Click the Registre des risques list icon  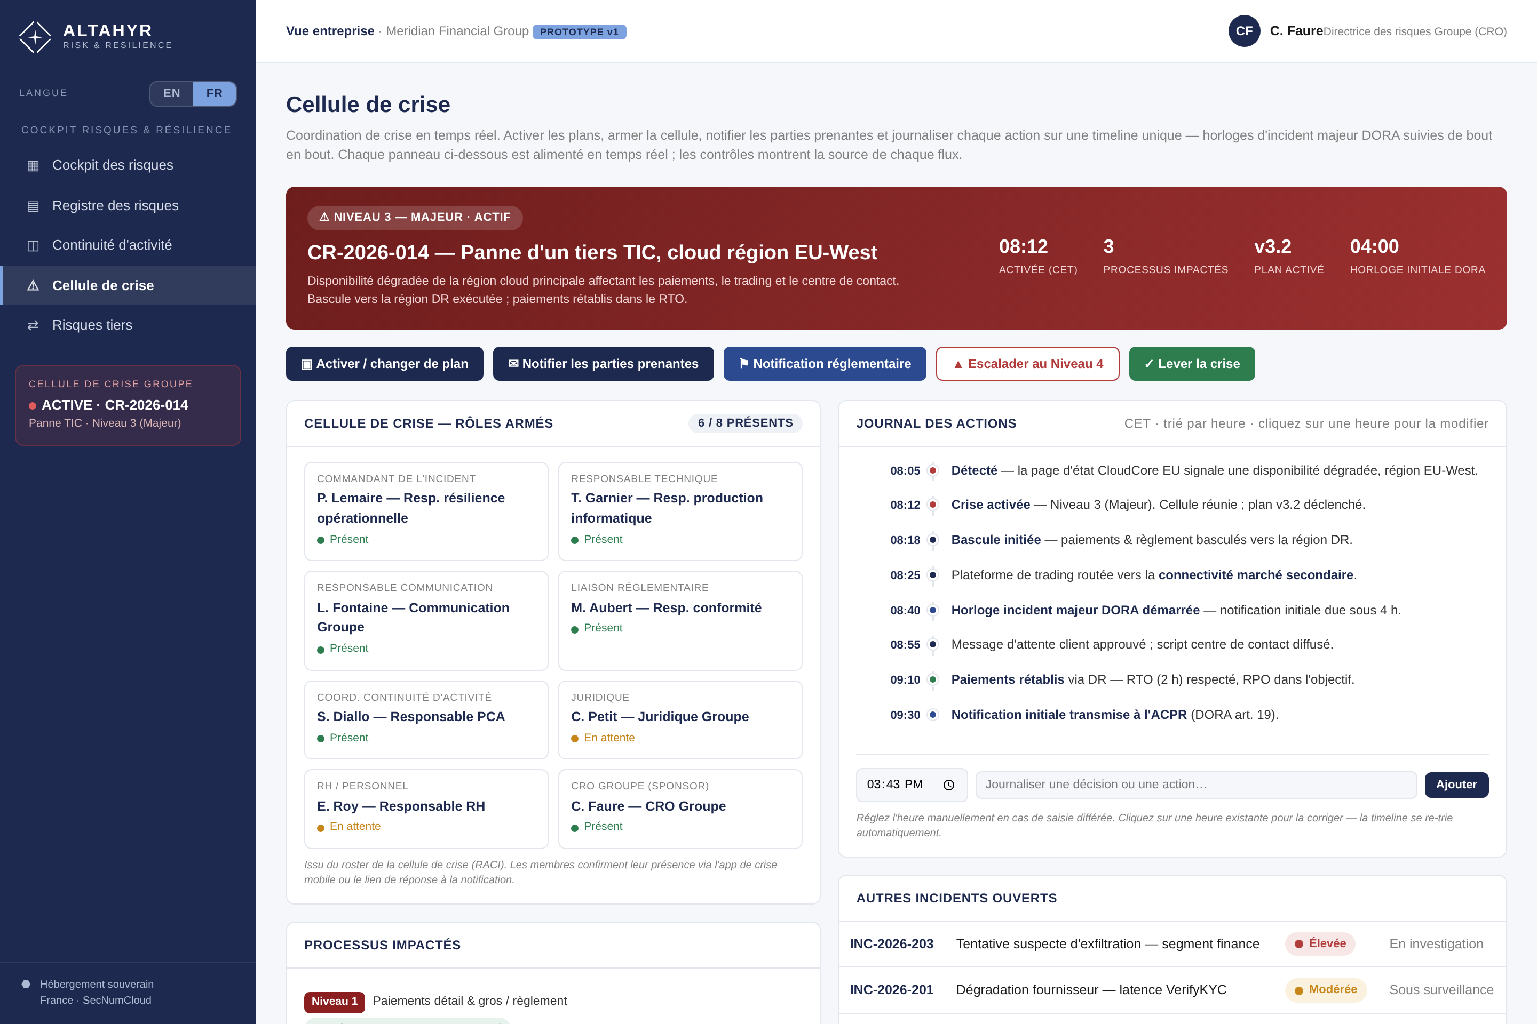pyautogui.click(x=33, y=206)
